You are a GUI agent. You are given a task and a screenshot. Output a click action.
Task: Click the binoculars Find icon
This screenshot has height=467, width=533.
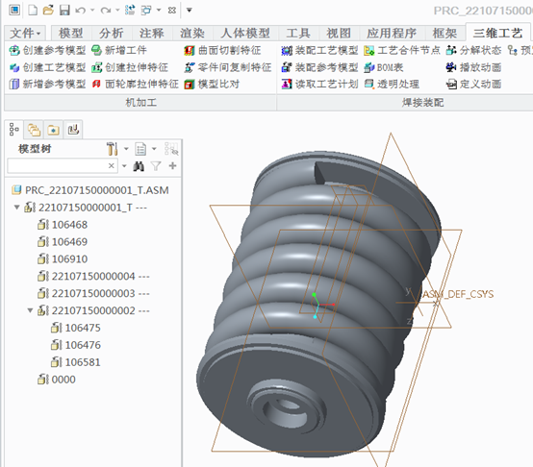point(139,166)
